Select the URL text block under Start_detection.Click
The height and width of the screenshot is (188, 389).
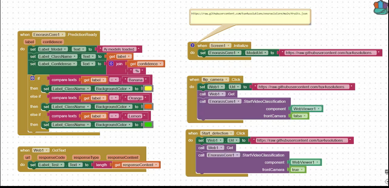coord(301,140)
